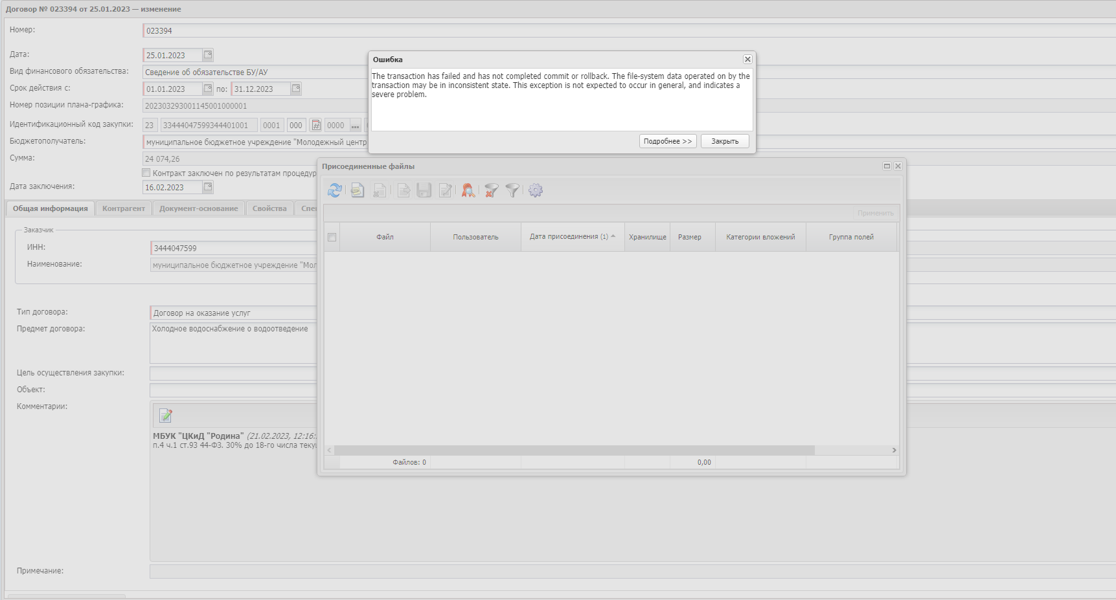Refresh the attached files list
The image size is (1116, 600).
(x=334, y=190)
